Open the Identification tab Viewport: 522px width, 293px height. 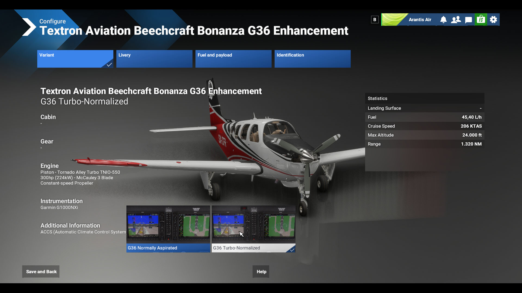(x=313, y=59)
